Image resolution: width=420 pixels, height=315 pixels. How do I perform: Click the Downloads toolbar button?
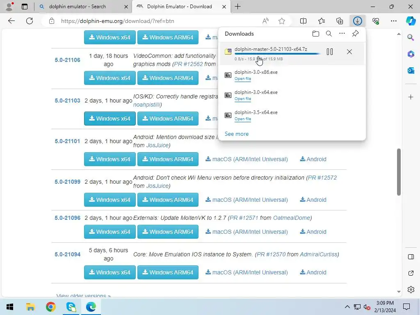[358, 21]
